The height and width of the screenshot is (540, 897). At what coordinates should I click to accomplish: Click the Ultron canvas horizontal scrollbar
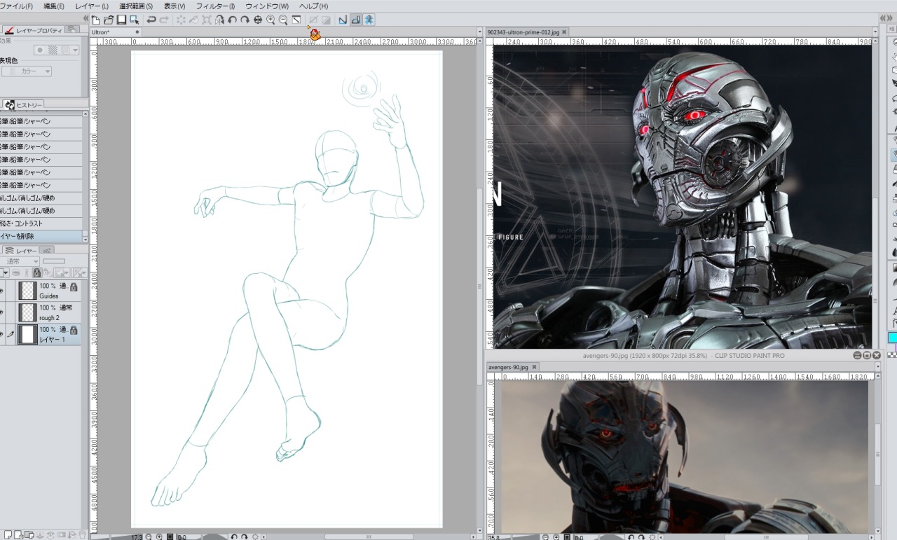point(368,536)
